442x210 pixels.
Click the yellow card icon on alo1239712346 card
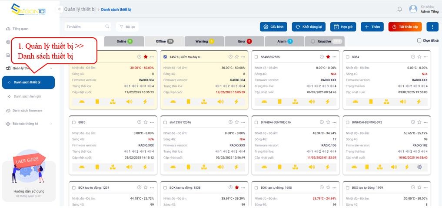click(189, 167)
